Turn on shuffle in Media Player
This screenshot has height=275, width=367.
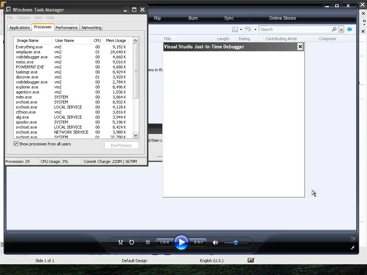(x=120, y=242)
